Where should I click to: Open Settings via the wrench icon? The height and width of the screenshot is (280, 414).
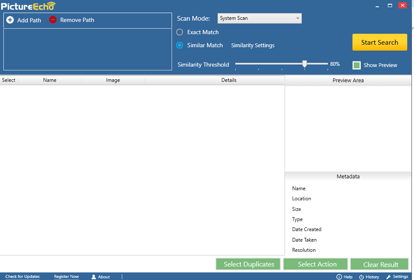point(388,277)
